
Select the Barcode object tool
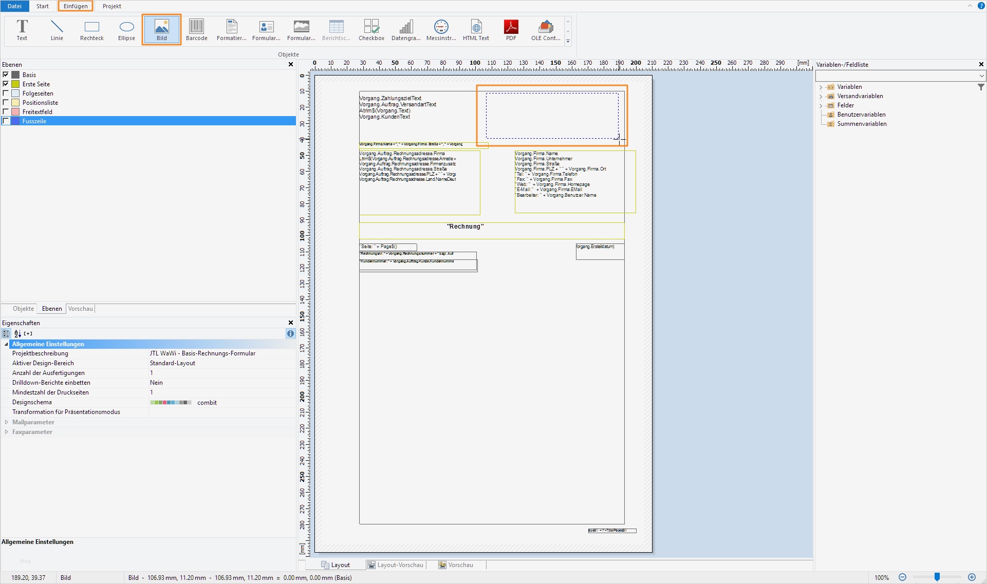196,30
